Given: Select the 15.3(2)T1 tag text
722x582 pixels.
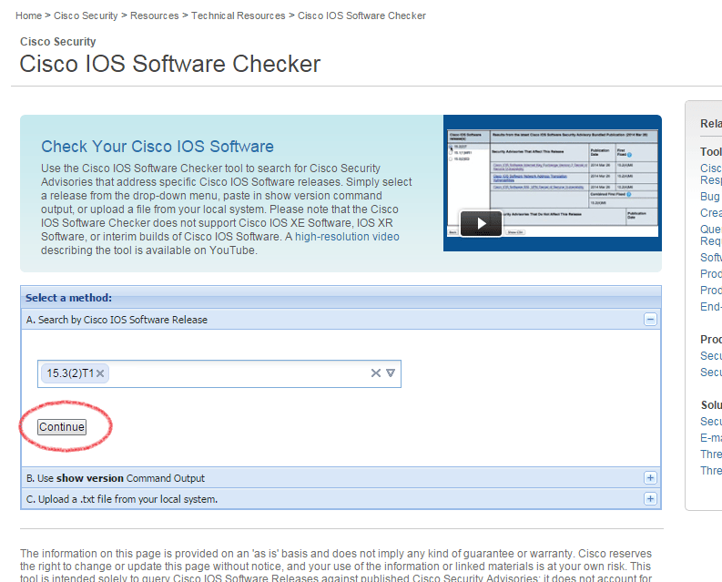Looking at the screenshot, I should 70,373.
